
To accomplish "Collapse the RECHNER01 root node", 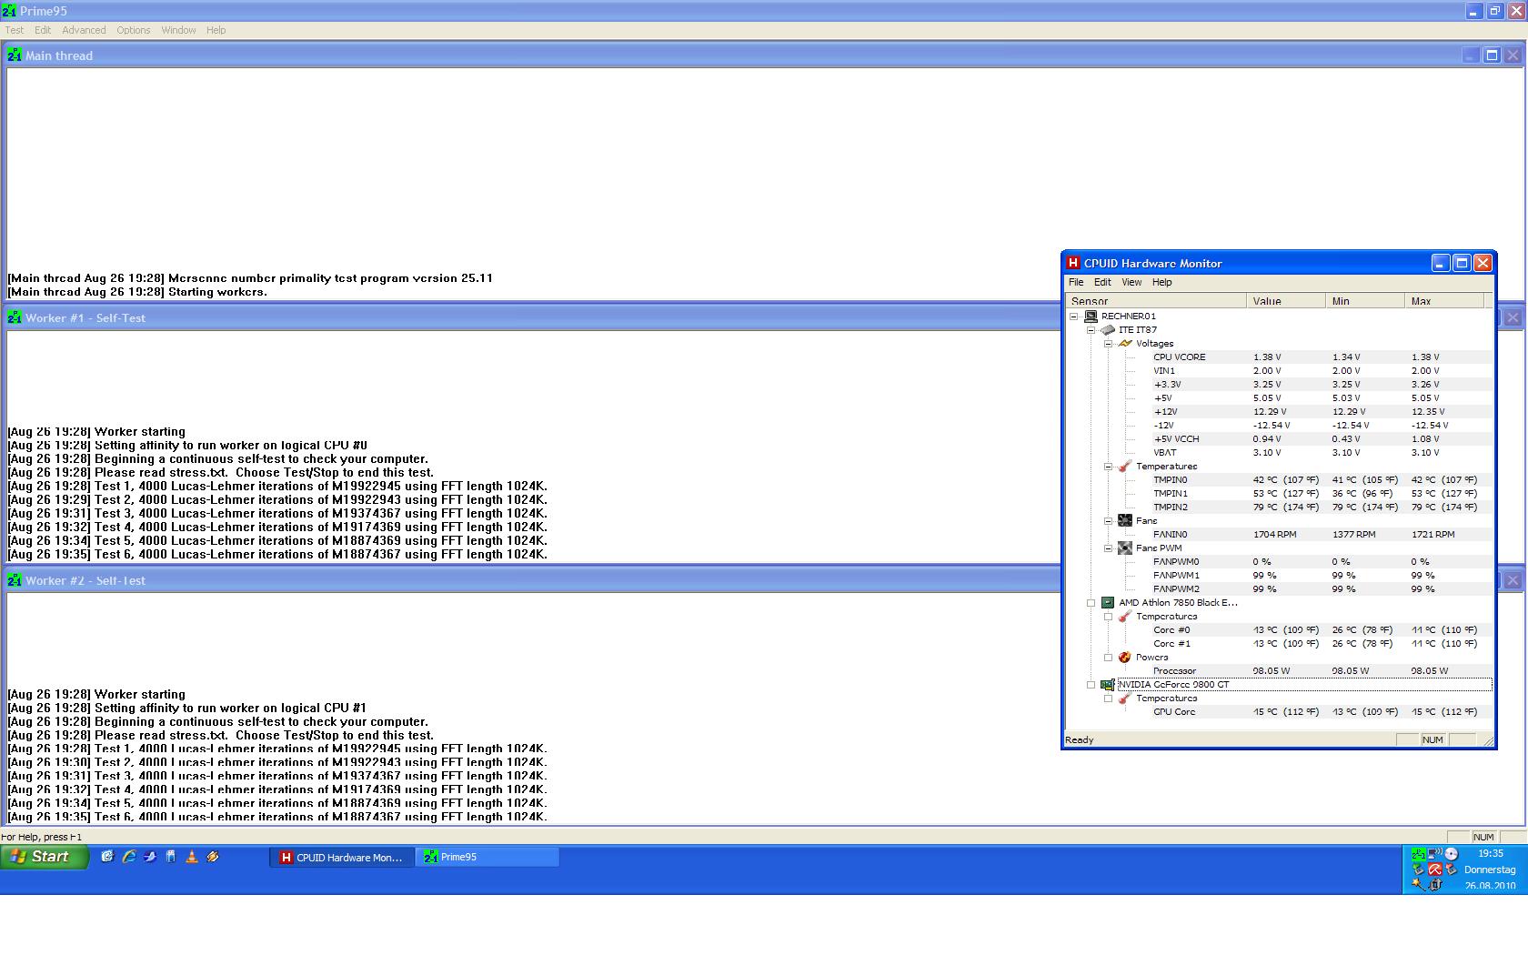I will (x=1073, y=317).
